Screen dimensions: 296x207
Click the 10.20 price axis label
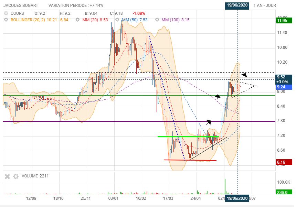282,62
